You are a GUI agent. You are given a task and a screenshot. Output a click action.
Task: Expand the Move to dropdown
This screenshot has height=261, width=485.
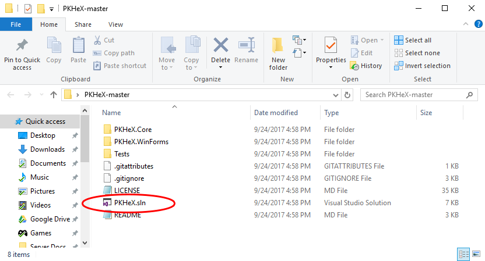click(166, 68)
